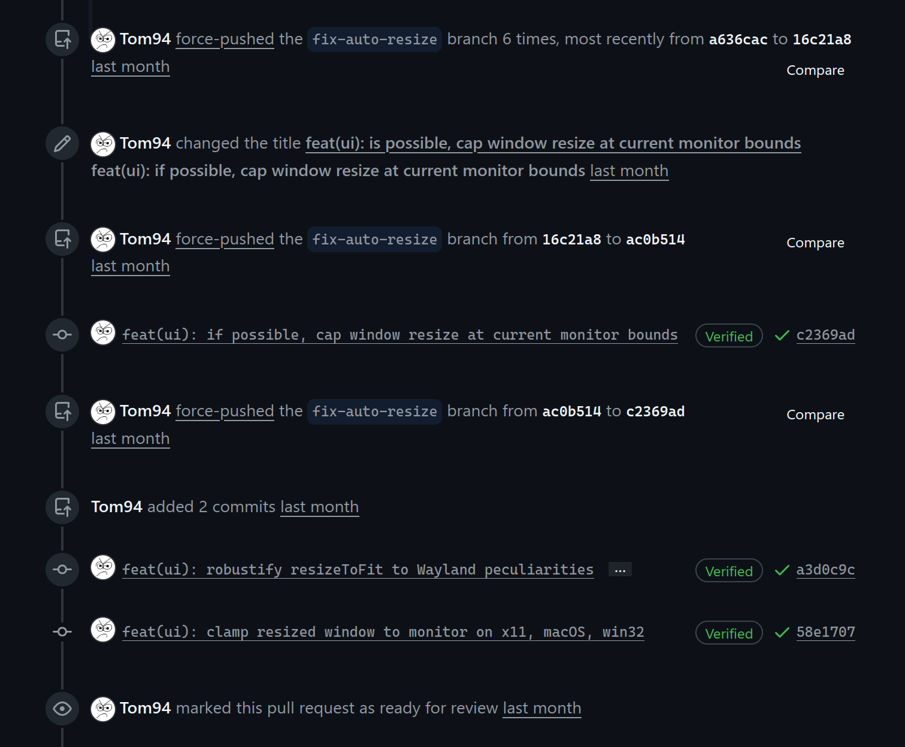Open Verified badge for commit c2369ad
The width and height of the screenshot is (905, 747).
[x=728, y=336]
